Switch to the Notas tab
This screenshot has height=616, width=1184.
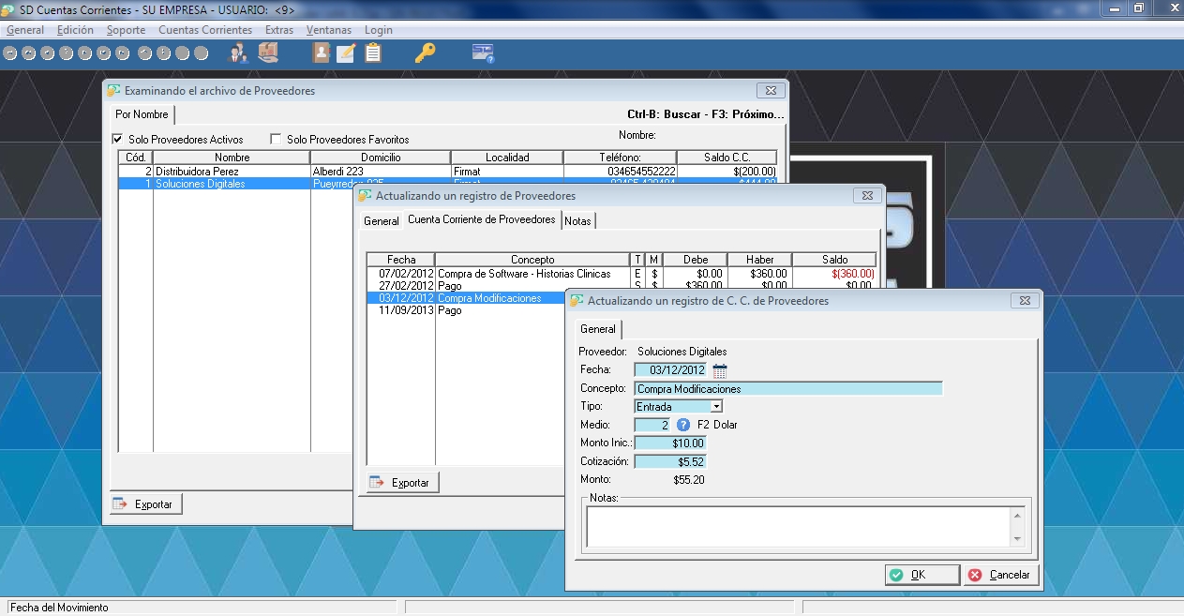click(x=577, y=221)
